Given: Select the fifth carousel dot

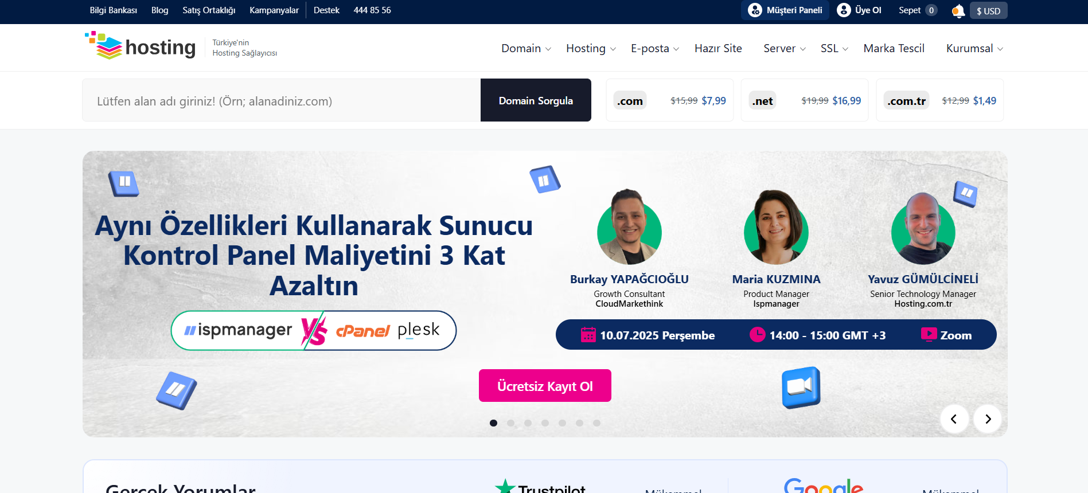Looking at the screenshot, I should (562, 423).
